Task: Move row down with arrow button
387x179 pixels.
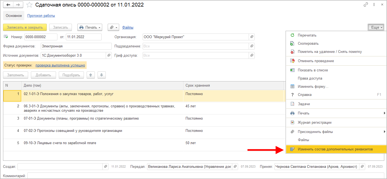Action: 101,75
